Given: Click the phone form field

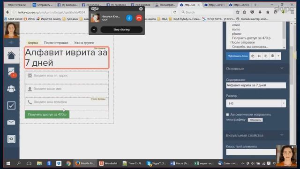Looking at the screenshot, I should 67,102.
